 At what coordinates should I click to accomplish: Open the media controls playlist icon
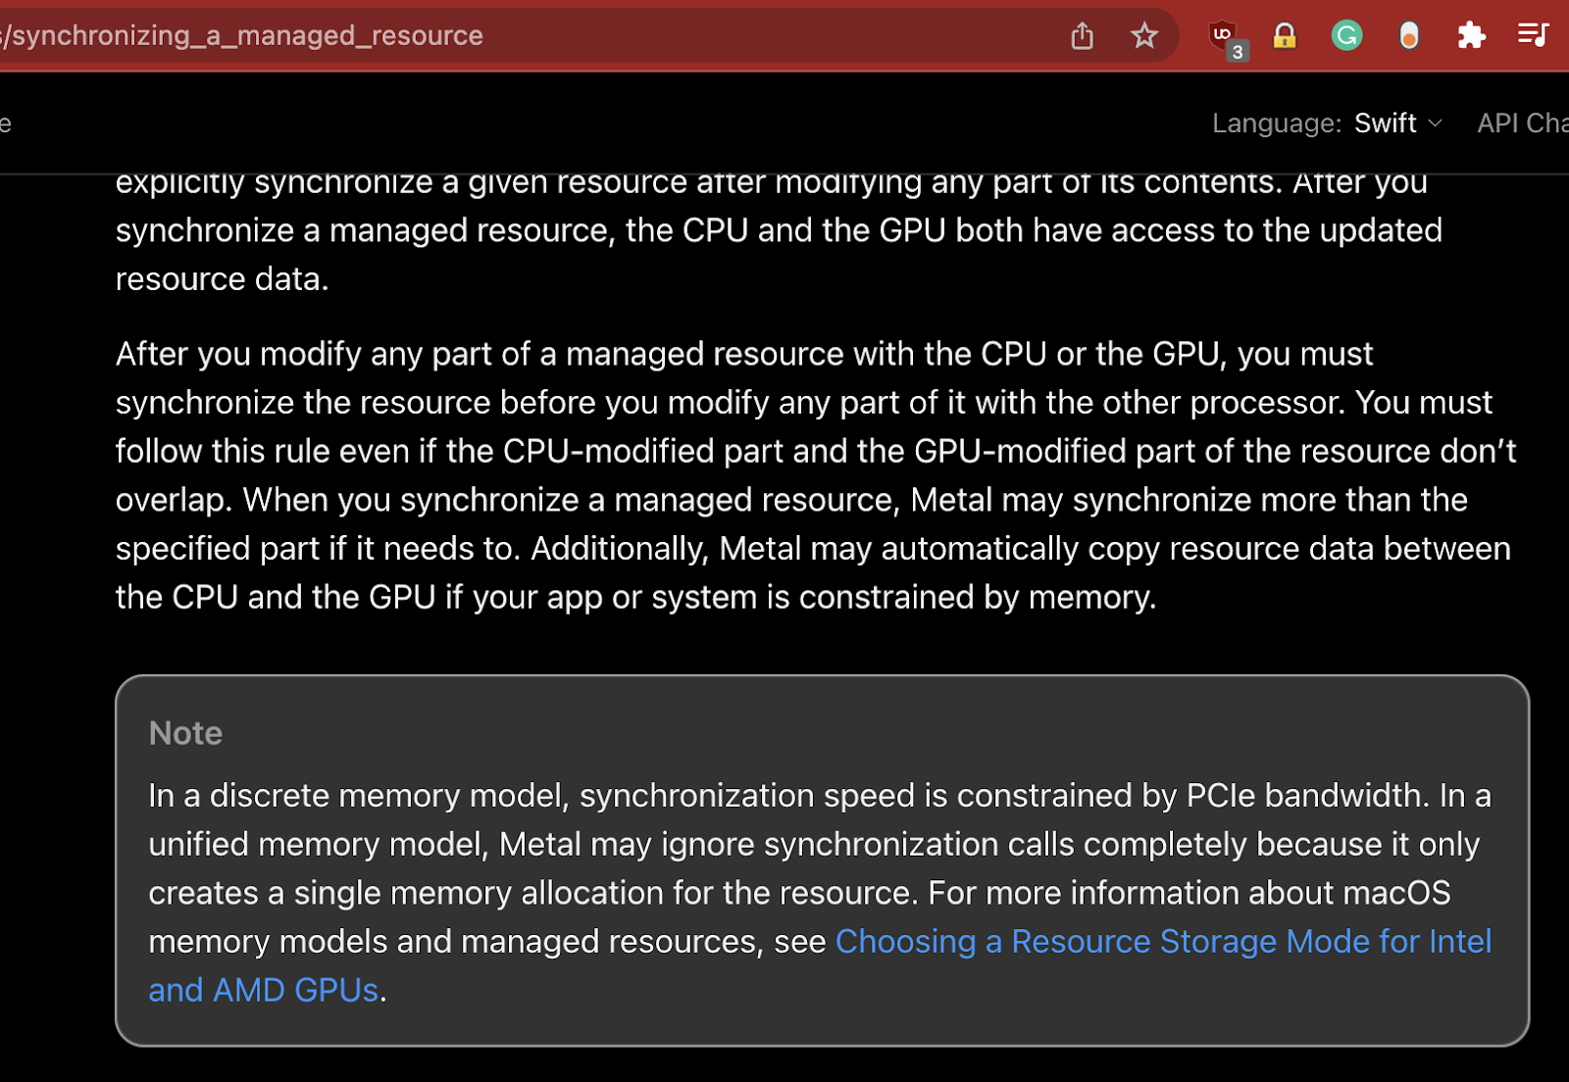click(x=1533, y=35)
